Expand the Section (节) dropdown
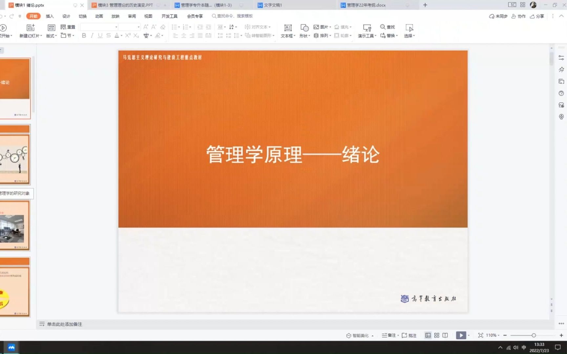 (x=73, y=36)
